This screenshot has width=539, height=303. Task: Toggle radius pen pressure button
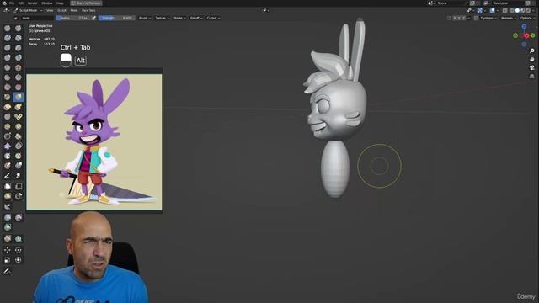point(93,18)
